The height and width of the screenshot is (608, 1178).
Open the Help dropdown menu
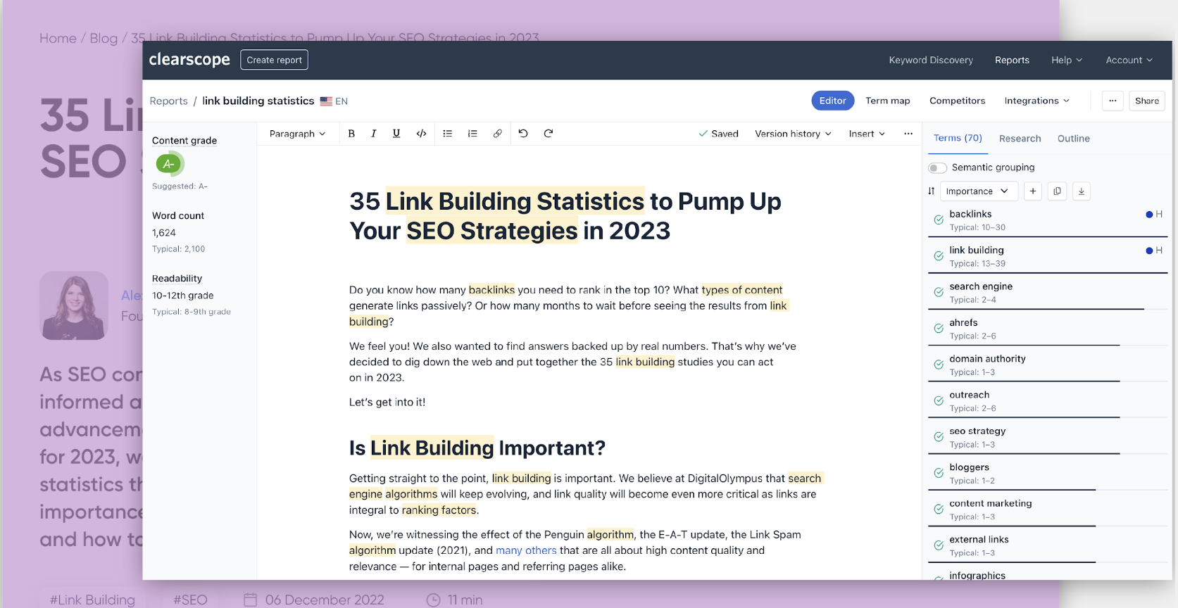point(1067,61)
